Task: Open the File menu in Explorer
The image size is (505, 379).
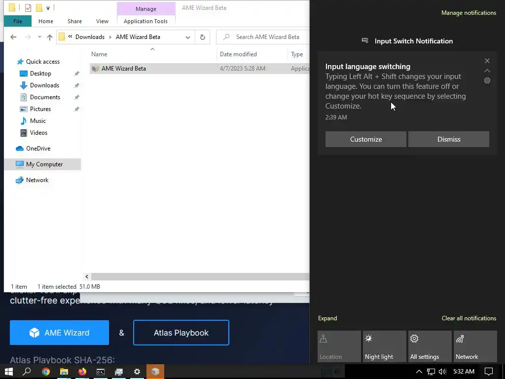Action: tap(18, 21)
